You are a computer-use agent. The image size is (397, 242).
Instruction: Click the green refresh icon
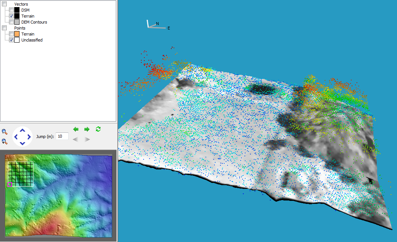point(98,129)
